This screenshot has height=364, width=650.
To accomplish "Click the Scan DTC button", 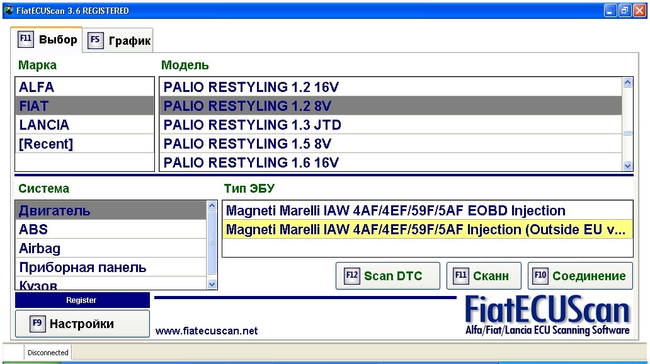I will [x=388, y=276].
